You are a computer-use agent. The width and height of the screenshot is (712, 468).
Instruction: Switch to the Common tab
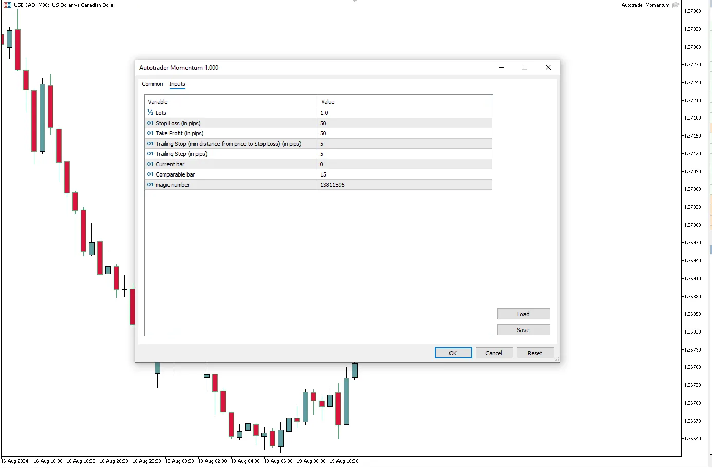[153, 84]
